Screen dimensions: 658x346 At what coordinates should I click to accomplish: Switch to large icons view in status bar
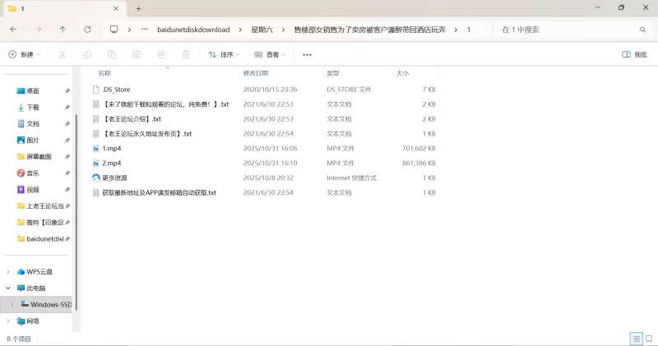click(649, 339)
